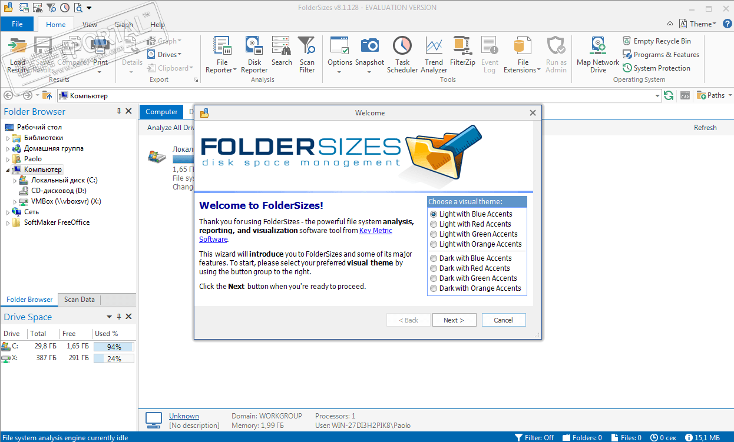Click the X: drive 24% usage bar
Image resolution: width=734 pixels, height=442 pixels.
pos(114,358)
